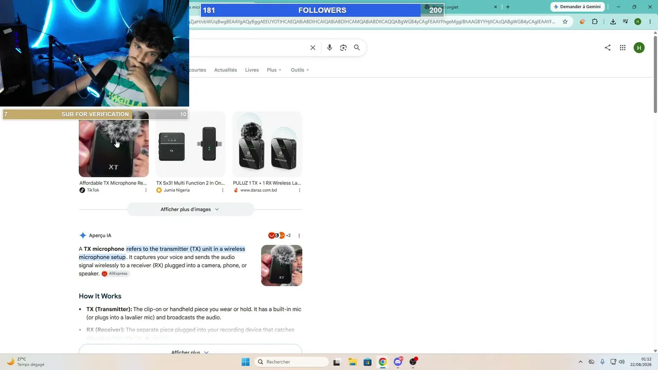Open a new Chrome tab with plus
Image resolution: width=658 pixels, height=370 pixels.
(508, 7)
